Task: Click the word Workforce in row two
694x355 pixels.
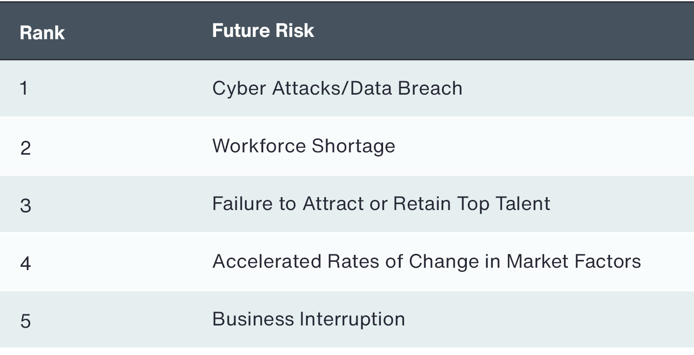Action: [259, 146]
